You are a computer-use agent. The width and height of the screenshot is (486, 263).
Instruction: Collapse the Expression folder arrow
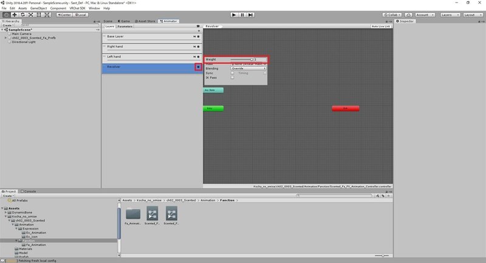pos(16,228)
